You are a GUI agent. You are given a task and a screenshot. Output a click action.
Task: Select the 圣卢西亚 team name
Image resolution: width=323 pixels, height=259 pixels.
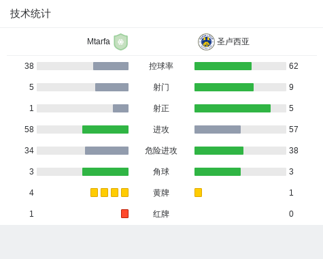[x=233, y=42]
